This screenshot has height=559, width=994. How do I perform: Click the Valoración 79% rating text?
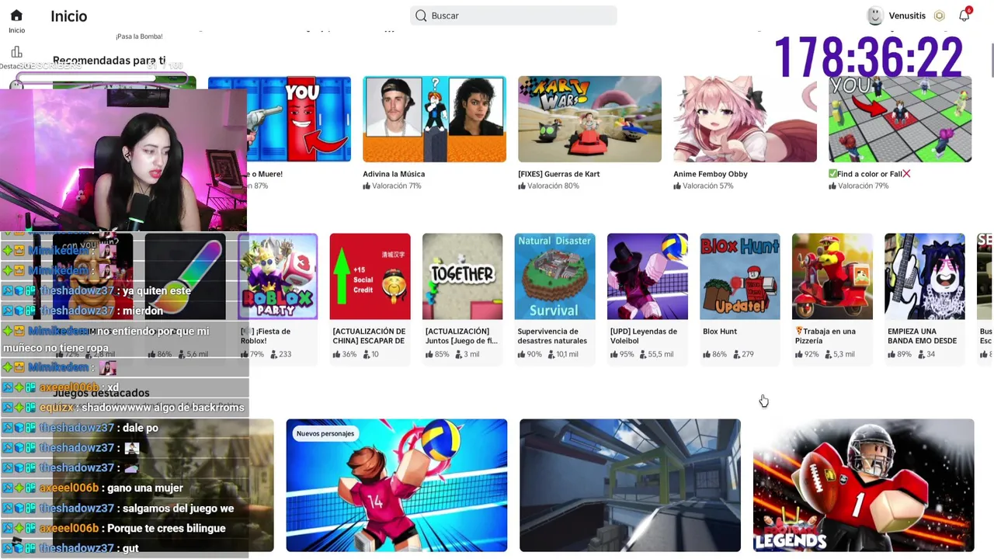863,186
